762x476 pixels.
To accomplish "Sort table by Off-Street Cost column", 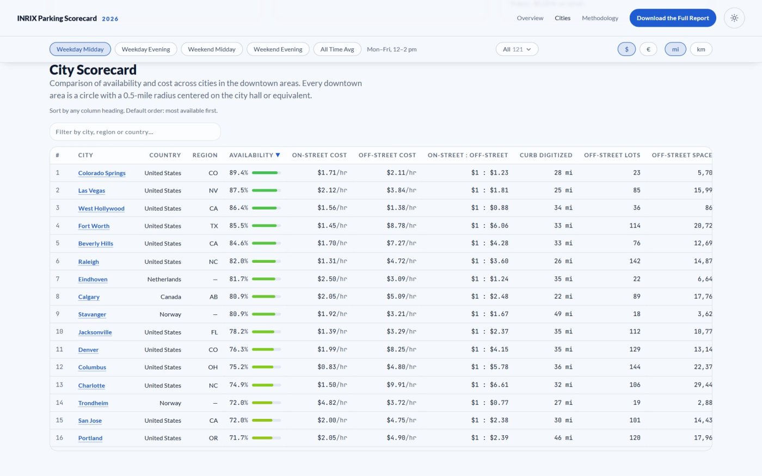I will pos(388,155).
